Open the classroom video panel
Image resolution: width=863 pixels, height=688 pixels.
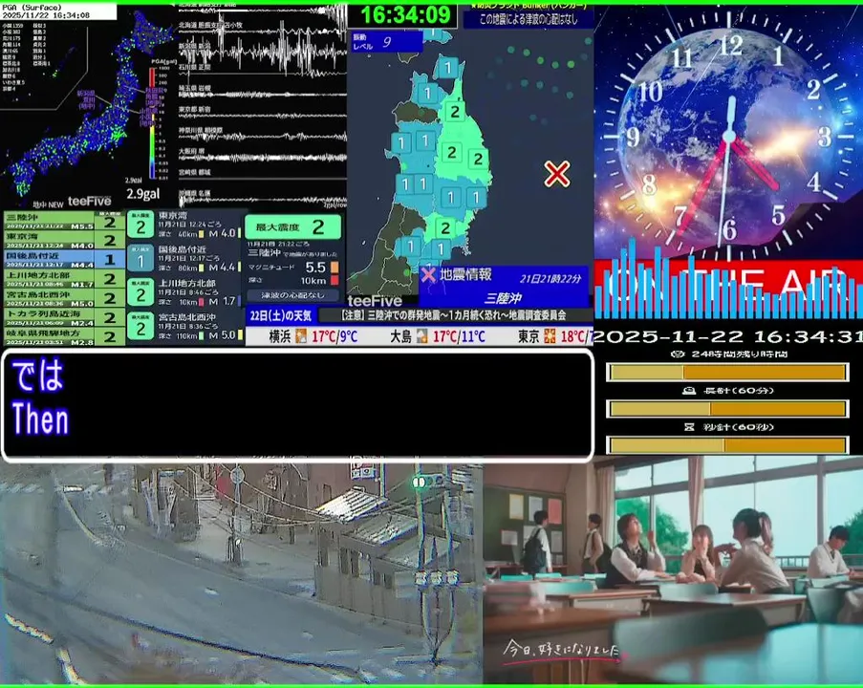point(673,570)
